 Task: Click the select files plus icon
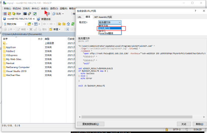click(x=68, y=29)
